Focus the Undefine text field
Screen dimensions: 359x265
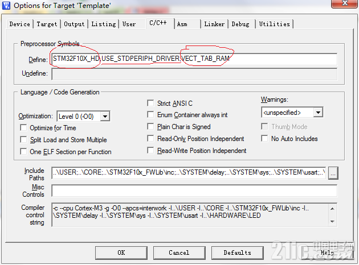194,74
